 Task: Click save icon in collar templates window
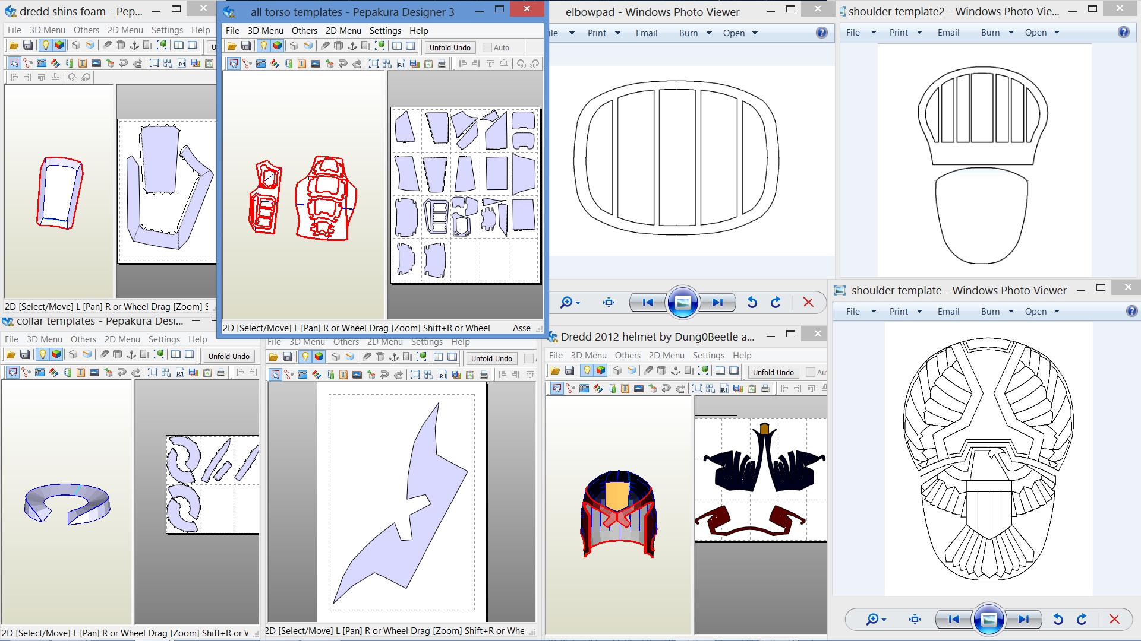25,355
